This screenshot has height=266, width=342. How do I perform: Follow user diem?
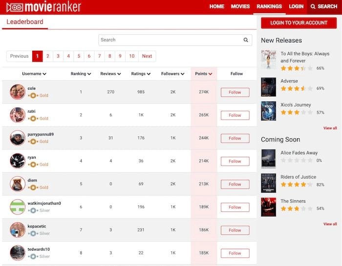[235, 184]
